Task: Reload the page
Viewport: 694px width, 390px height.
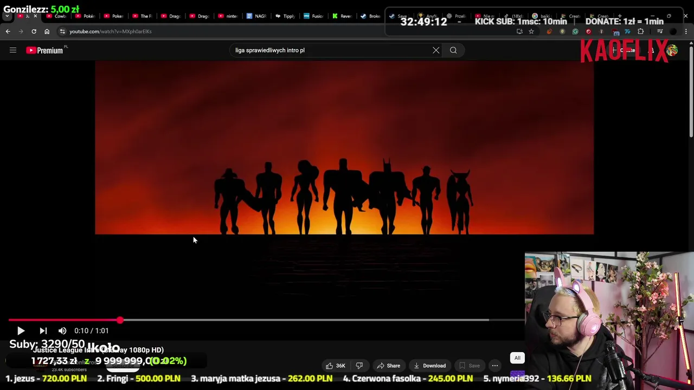Action: pyautogui.click(x=34, y=31)
